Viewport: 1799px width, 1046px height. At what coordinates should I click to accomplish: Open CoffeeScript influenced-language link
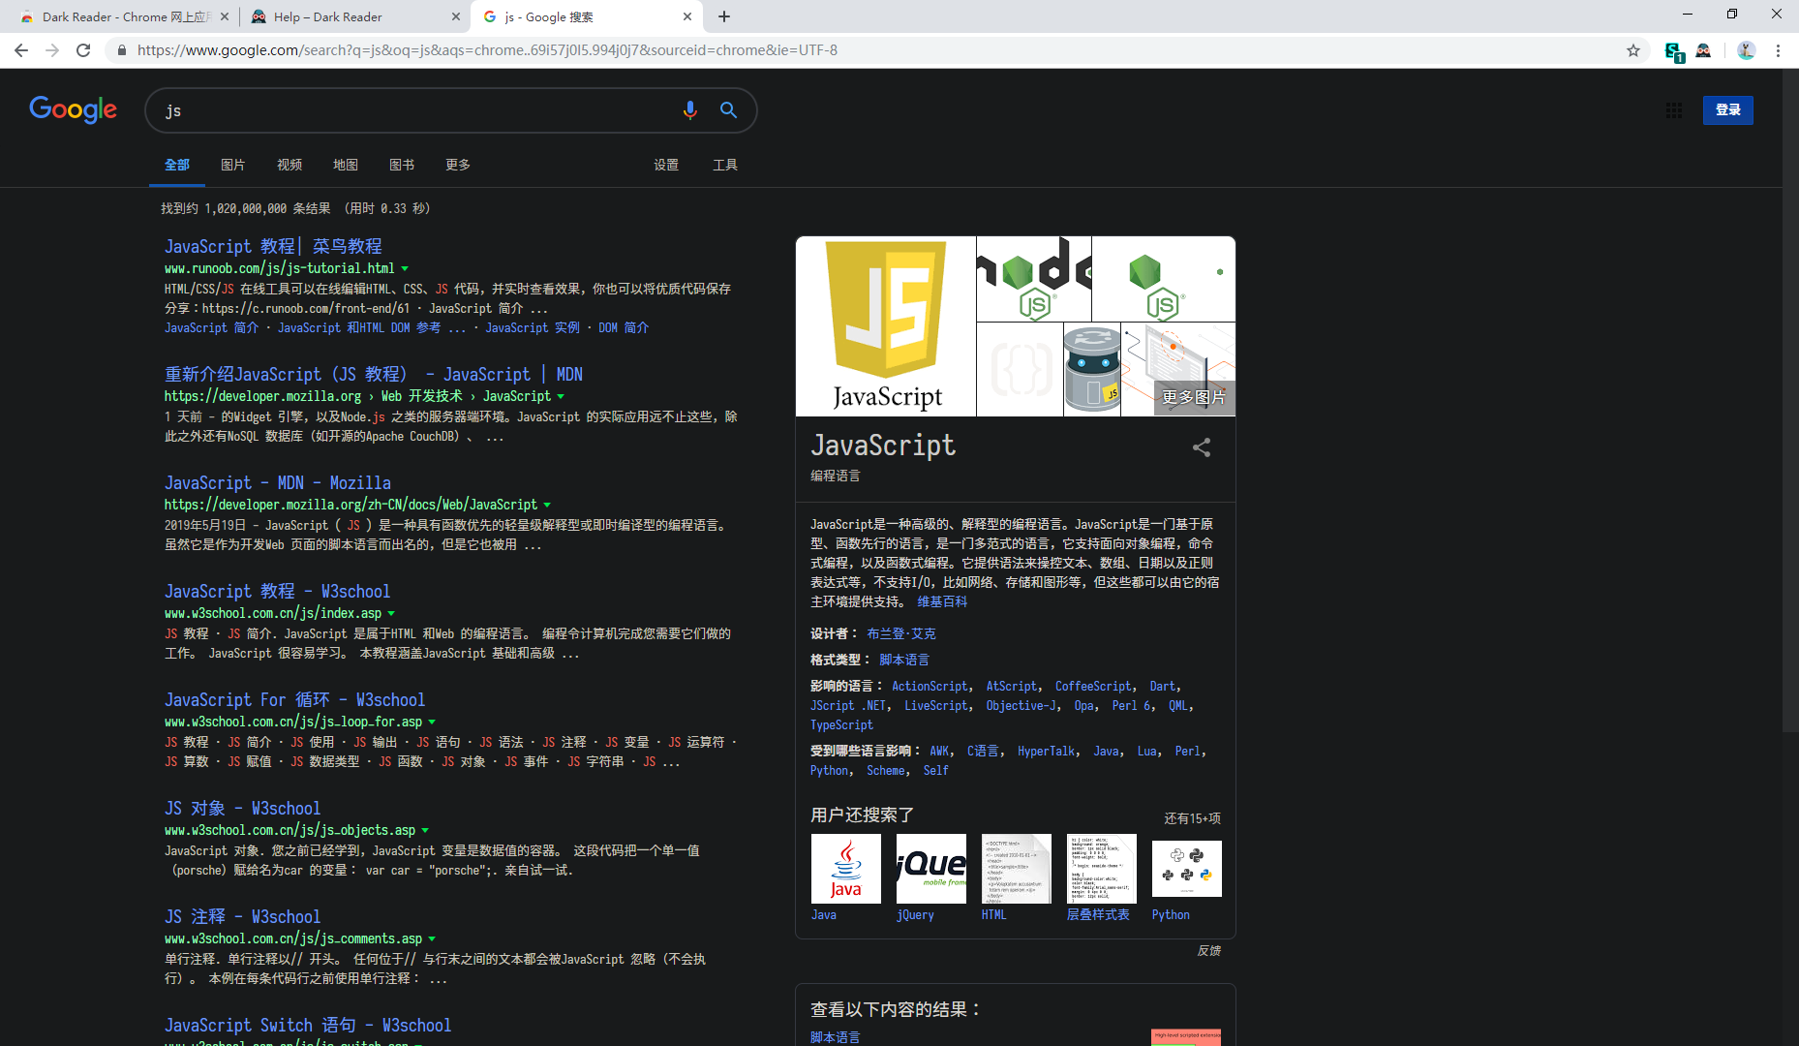tap(1093, 686)
